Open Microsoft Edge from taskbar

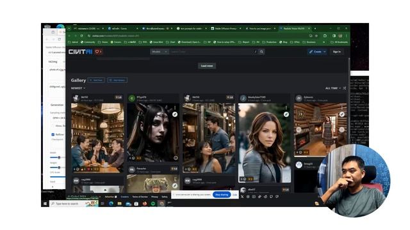point(111,203)
